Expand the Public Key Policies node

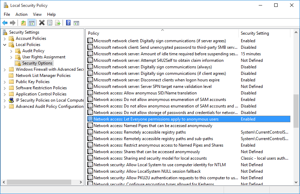click(5, 82)
